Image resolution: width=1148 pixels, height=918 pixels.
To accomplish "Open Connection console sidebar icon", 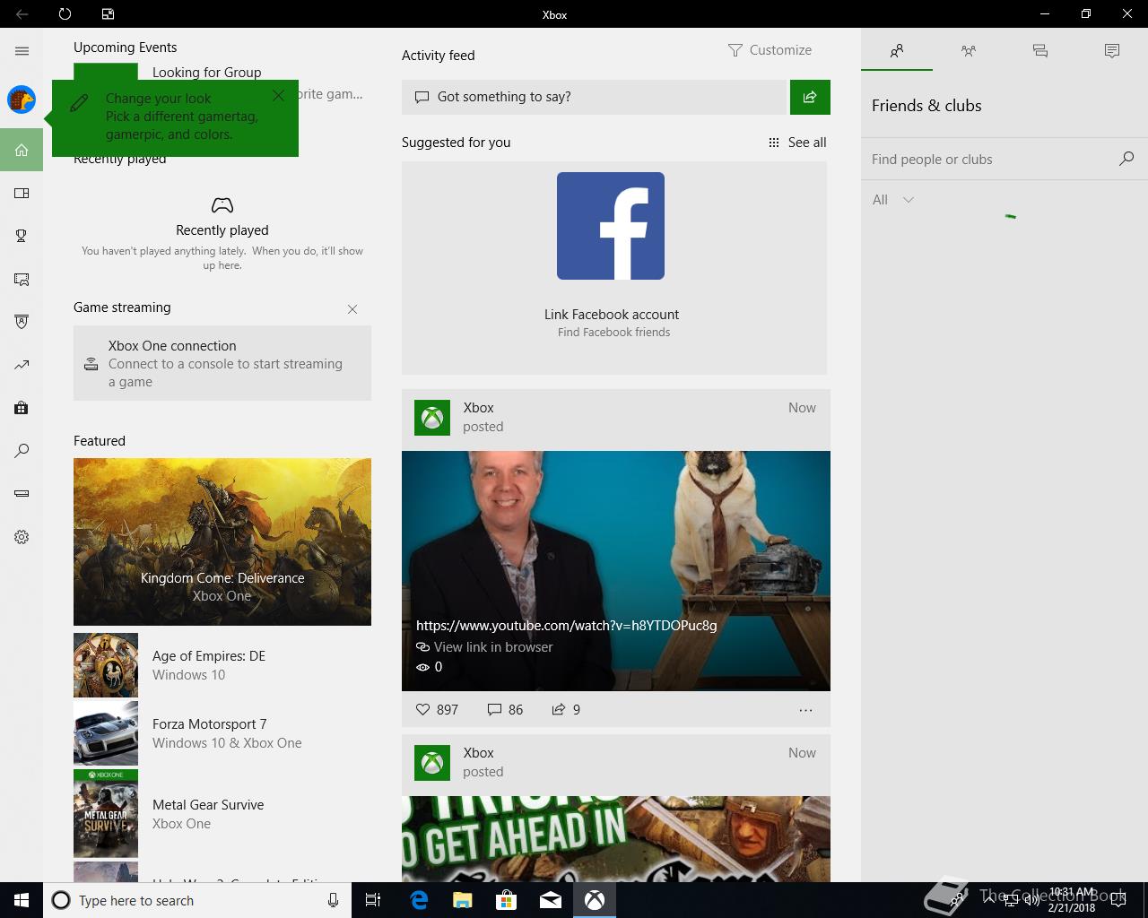I will 22,493.
